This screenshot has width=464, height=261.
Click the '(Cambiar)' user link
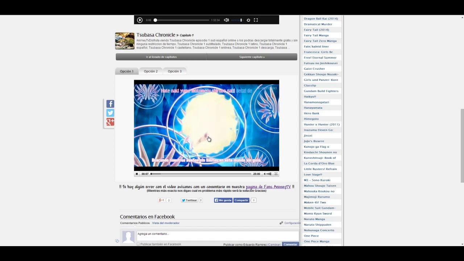[274, 245]
